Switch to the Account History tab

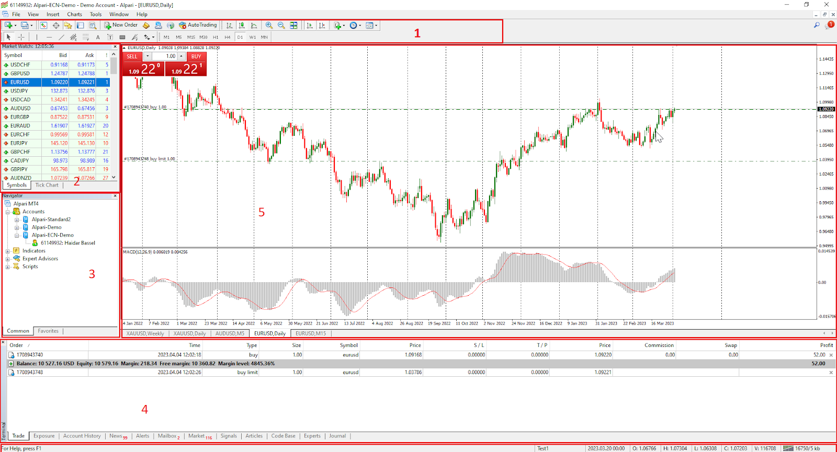pyautogui.click(x=82, y=436)
